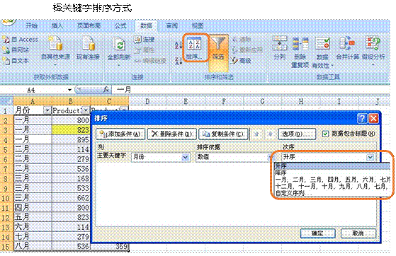Select the yellow cell with value 823
The width and height of the screenshot is (396, 256).
[71, 129]
